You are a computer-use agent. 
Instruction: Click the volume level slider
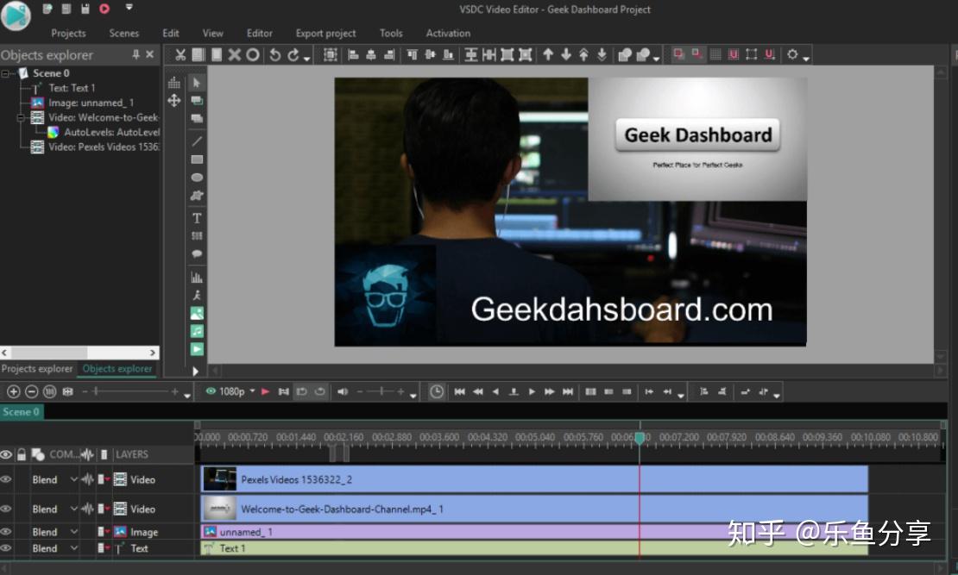381,392
